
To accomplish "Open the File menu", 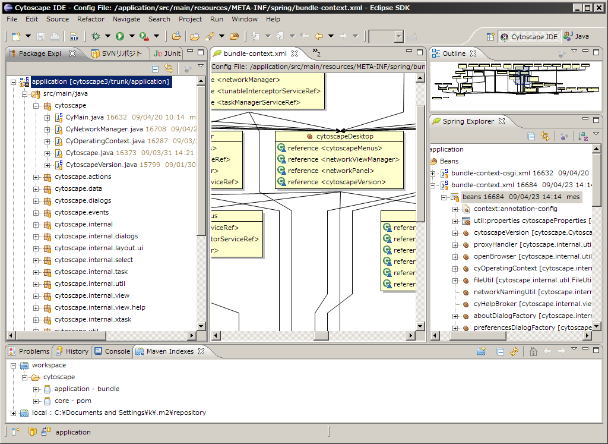I will (12, 19).
